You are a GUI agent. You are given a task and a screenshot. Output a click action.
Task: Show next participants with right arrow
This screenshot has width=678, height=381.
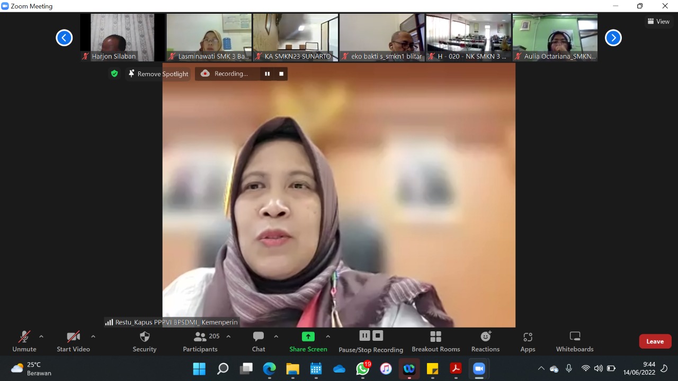613,38
